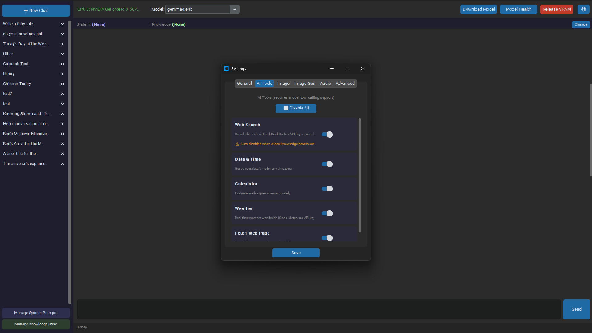The width and height of the screenshot is (592, 333).
Task: Delete the 'theory' chat
Action: click(x=62, y=74)
